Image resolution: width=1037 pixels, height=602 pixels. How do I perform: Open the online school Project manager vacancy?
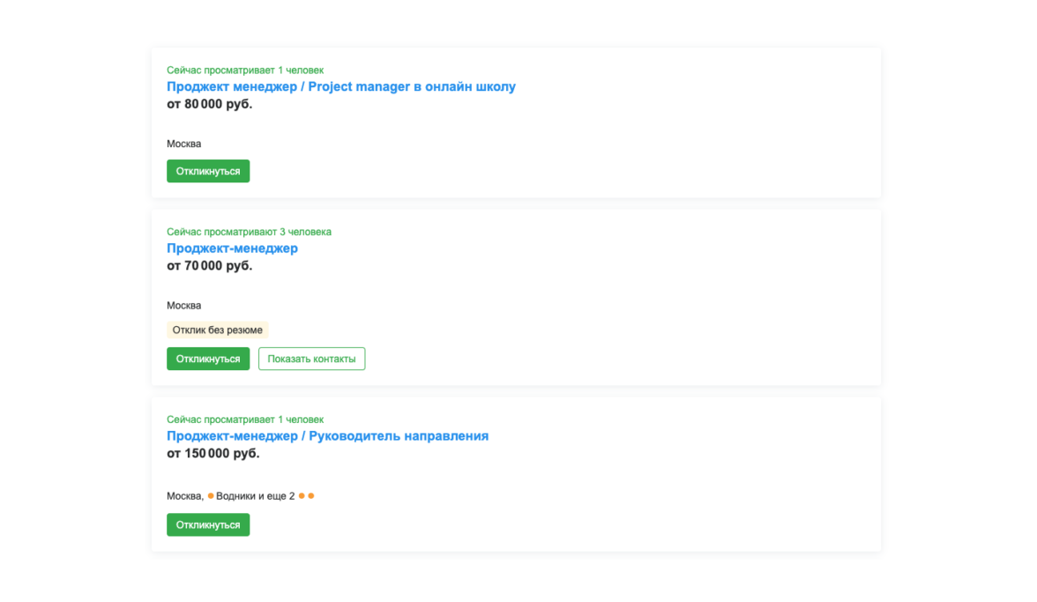click(x=340, y=86)
